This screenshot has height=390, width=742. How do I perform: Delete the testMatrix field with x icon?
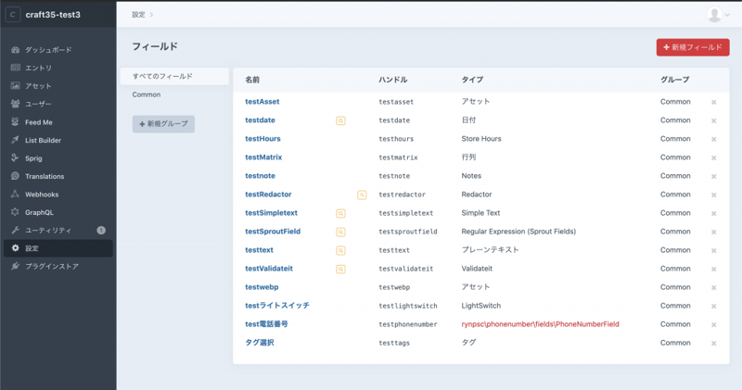(x=713, y=157)
